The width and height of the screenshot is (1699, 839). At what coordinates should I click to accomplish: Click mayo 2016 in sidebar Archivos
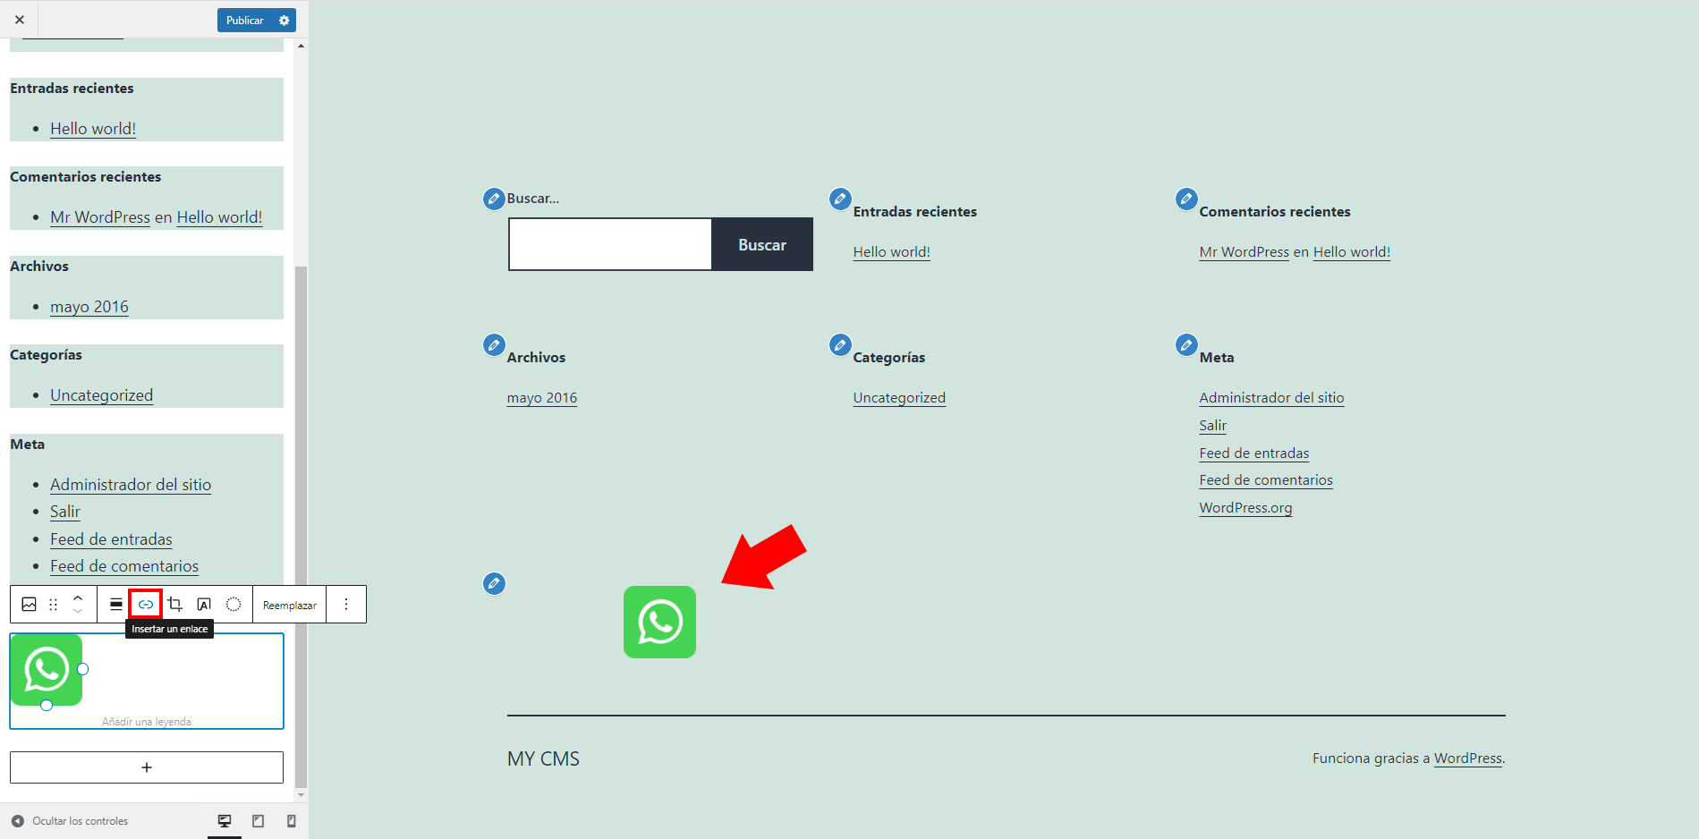click(89, 307)
